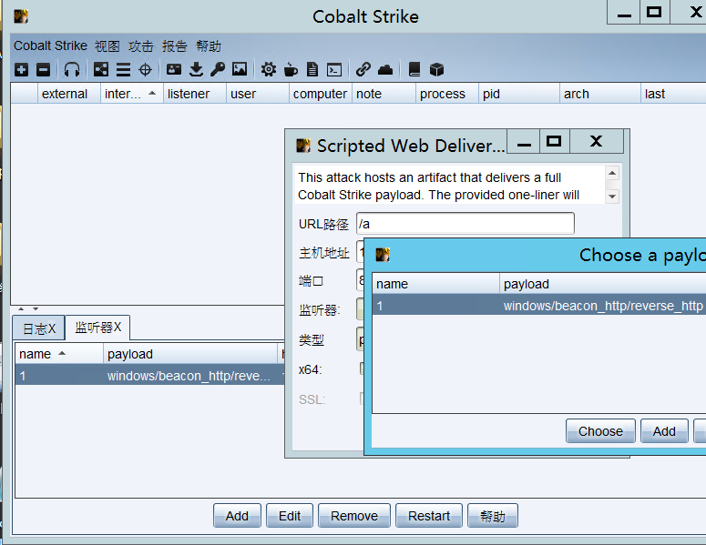Click the terminal Scripted Web Delivery icon
Viewport: 706px width, 545px height.
point(334,70)
